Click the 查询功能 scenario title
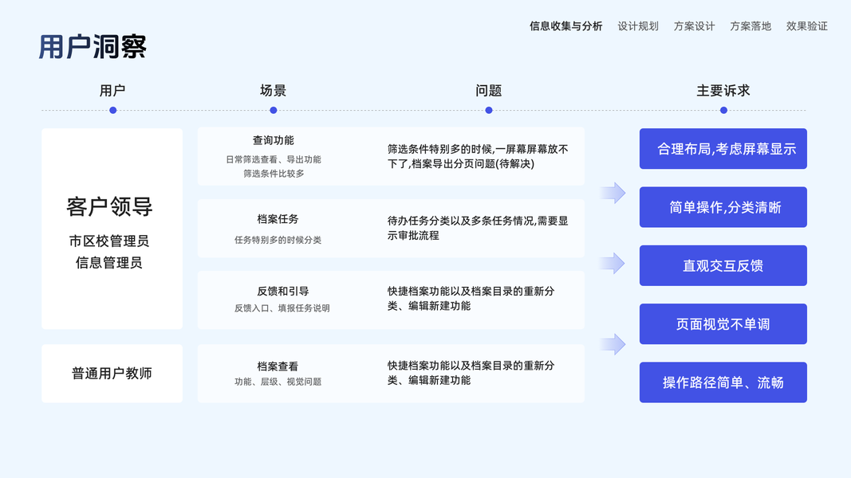Screen dimensions: 851x478 pos(273,140)
